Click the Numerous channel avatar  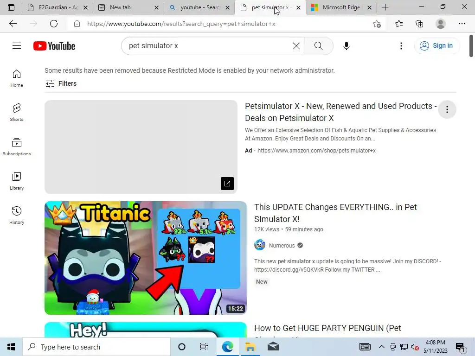[260, 245]
